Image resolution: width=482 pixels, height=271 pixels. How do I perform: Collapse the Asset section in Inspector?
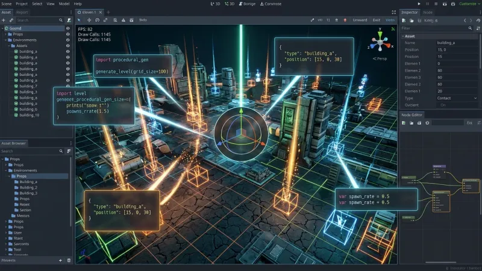403,36
